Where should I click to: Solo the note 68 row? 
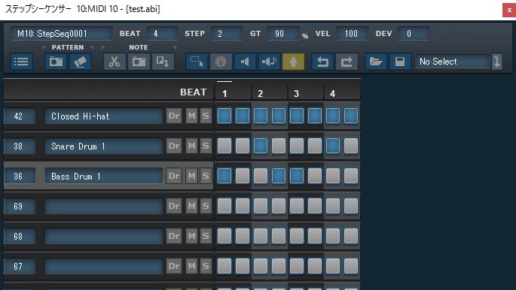[206, 236]
